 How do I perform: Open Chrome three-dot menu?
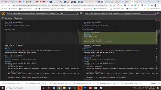coord(159,5)
